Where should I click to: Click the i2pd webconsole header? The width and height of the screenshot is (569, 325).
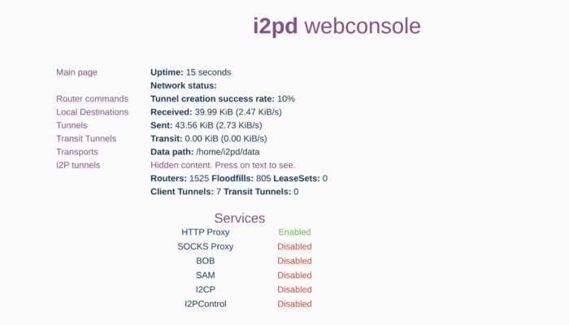[x=337, y=26]
